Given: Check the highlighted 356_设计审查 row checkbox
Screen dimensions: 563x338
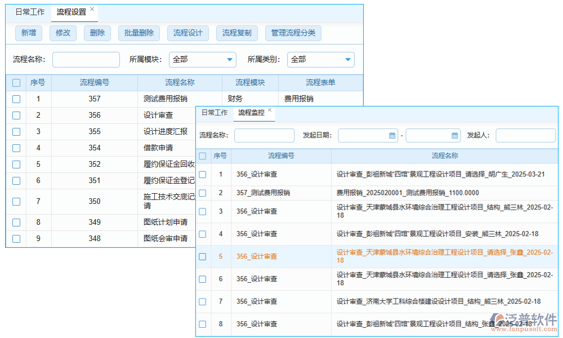Looking at the screenshot, I should point(202,256).
